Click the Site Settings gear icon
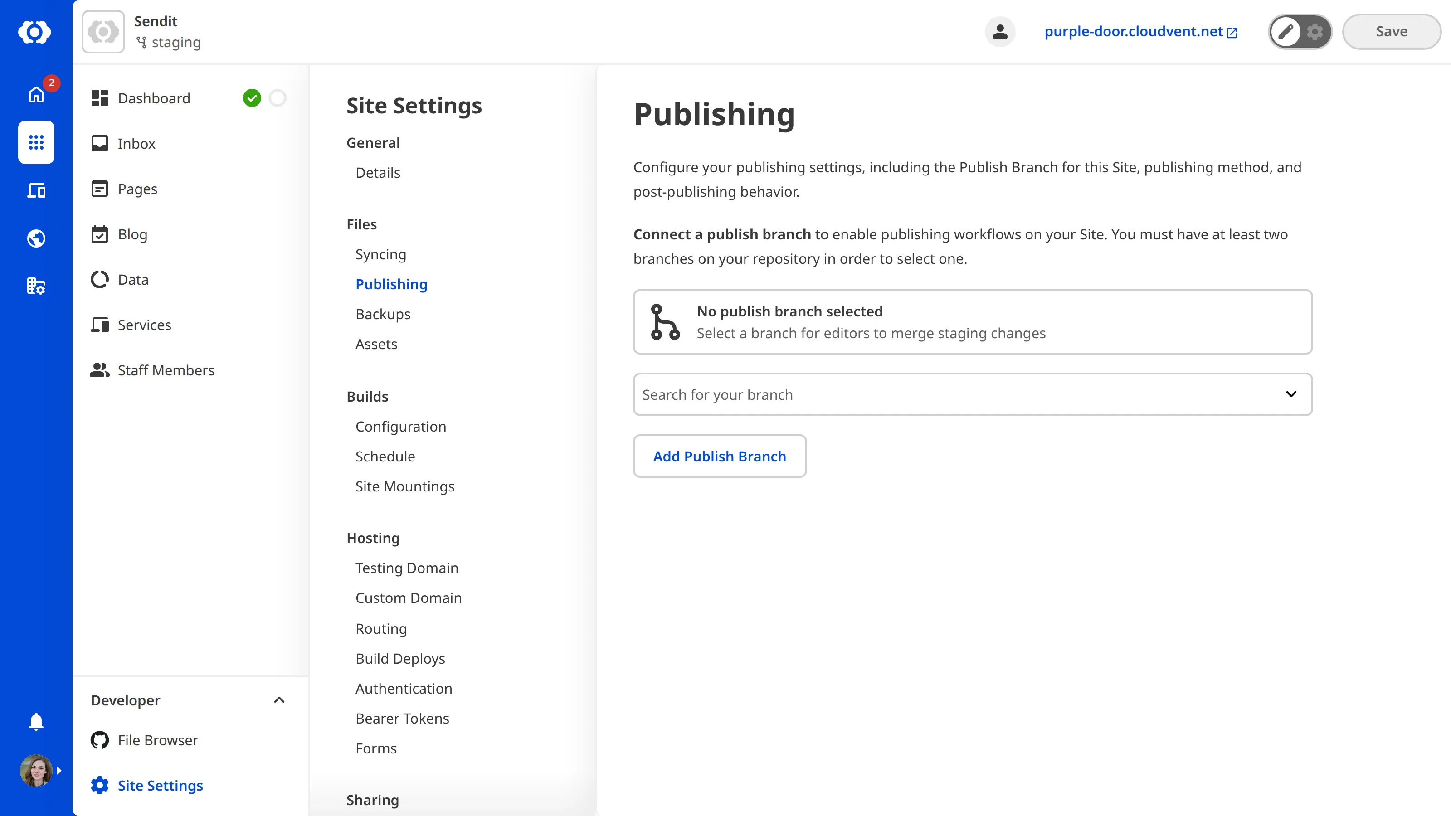1451x816 pixels. coord(99,785)
